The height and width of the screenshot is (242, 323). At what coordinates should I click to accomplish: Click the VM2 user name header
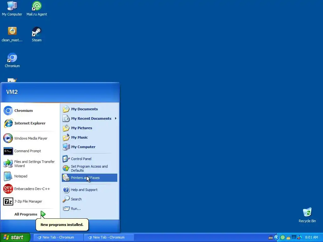pos(12,92)
